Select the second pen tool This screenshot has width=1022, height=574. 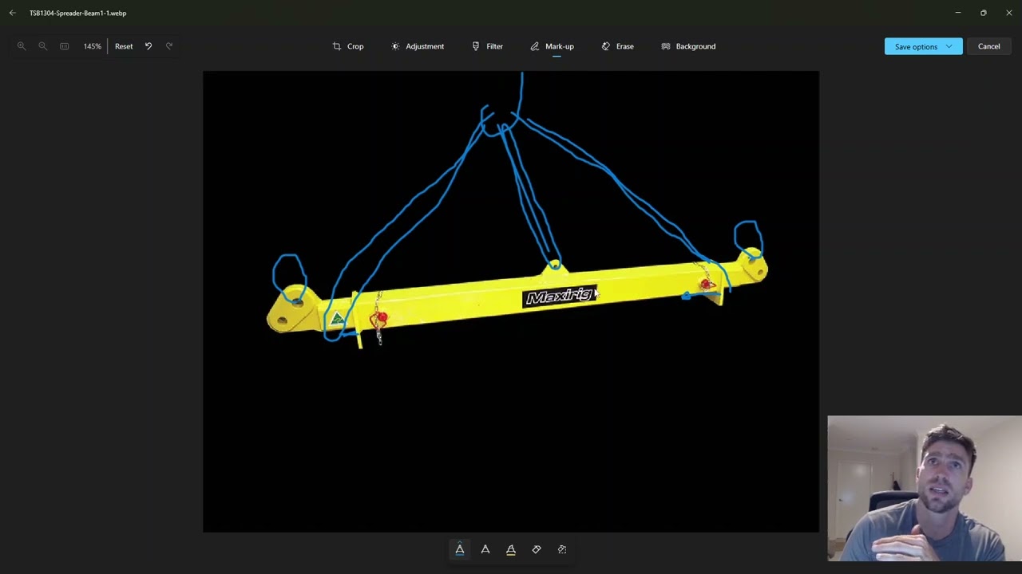point(485,549)
